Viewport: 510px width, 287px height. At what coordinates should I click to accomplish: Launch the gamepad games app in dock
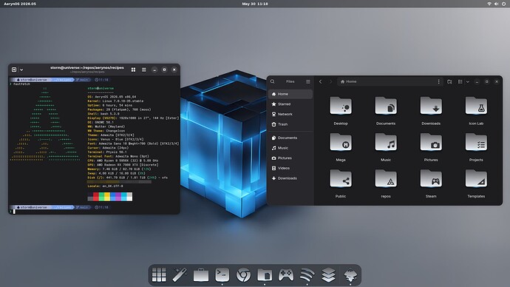(x=286, y=275)
